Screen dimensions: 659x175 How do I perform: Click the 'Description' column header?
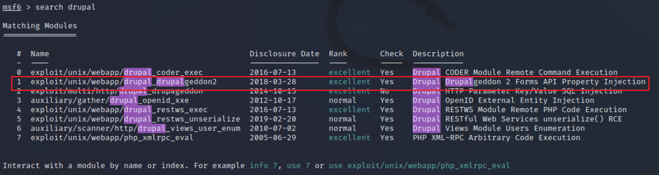coord(438,54)
